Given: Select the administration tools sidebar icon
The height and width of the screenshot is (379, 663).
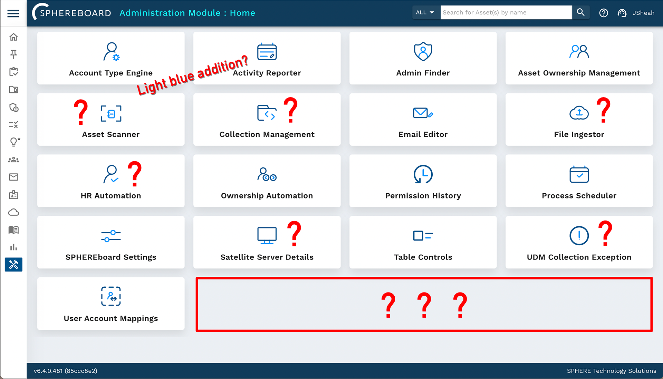Looking at the screenshot, I should [13, 265].
